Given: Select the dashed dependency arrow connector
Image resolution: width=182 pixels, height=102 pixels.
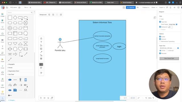Looking at the screenshot, I should click(x=20, y=85).
